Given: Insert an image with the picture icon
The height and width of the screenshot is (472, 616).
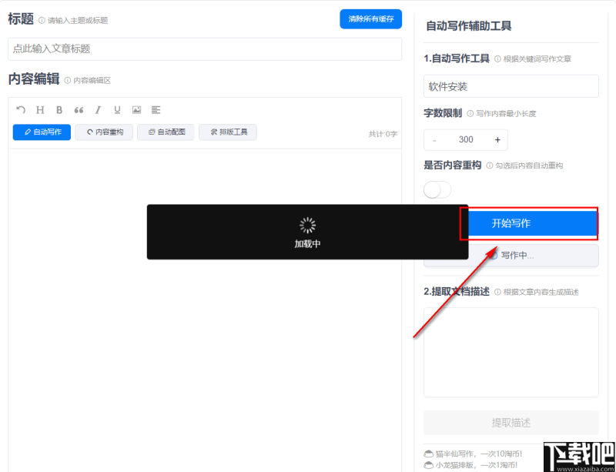Looking at the screenshot, I should [136, 109].
